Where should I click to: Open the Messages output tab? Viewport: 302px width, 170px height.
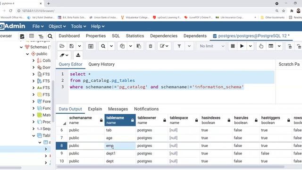118,109
